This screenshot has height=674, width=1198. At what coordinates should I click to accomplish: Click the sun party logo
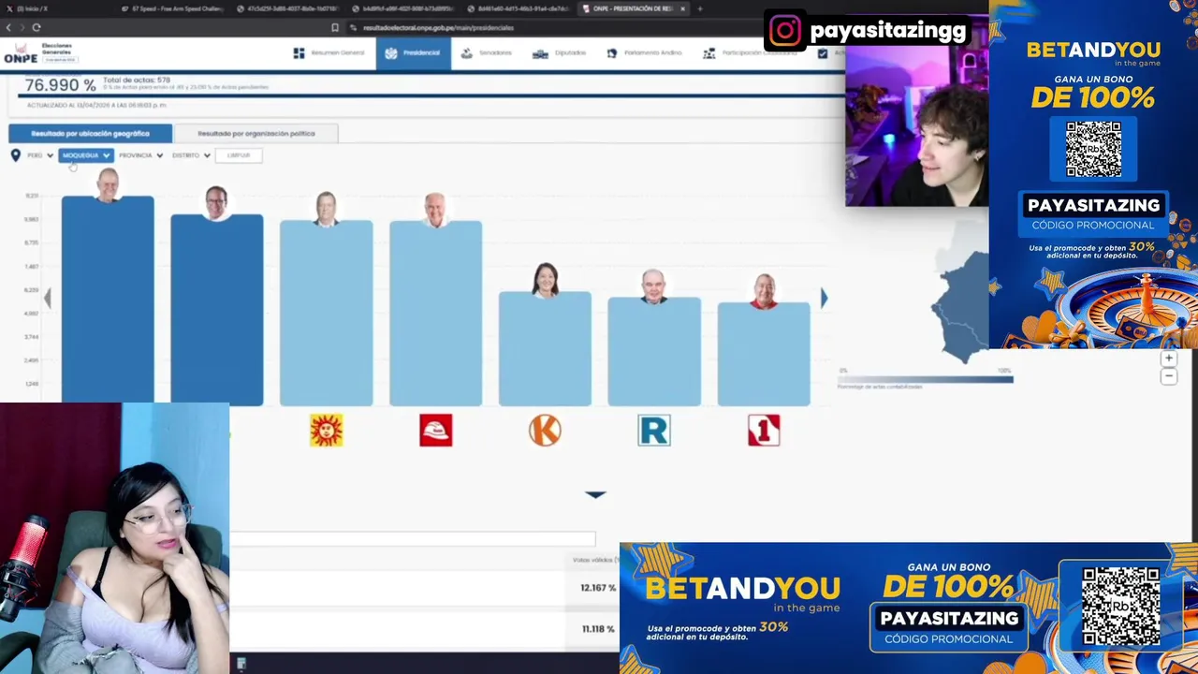pyautogui.click(x=326, y=430)
